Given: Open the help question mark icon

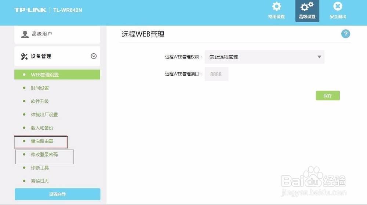Looking at the screenshot, I should 345,34.
